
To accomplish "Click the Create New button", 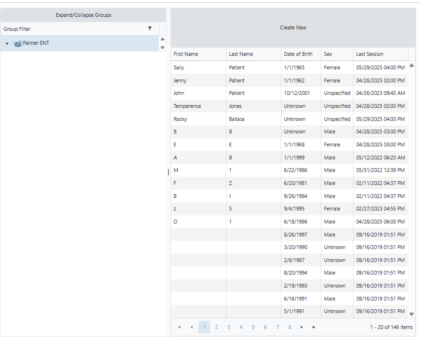I will coord(293,27).
